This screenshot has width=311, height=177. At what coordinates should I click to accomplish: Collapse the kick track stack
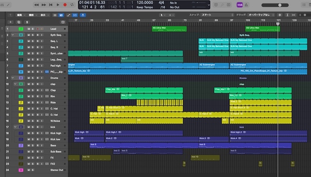[x=15, y=127]
